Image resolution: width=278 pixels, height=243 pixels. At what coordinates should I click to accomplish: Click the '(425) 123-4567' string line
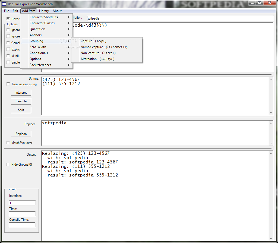61,79
